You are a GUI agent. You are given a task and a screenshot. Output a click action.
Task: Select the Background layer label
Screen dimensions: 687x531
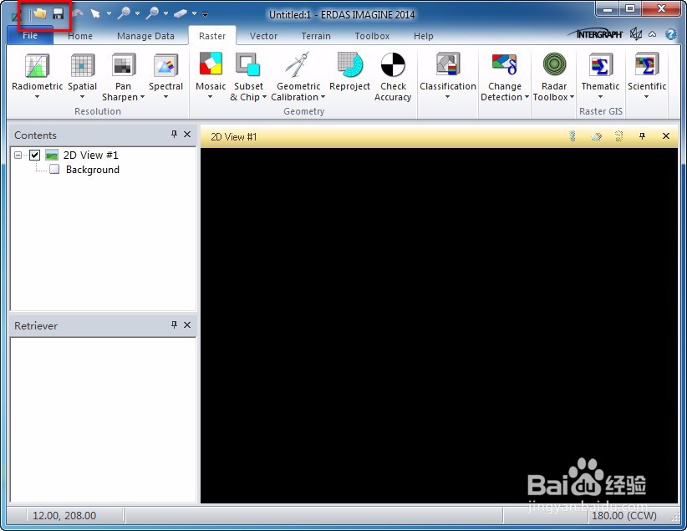click(x=93, y=170)
